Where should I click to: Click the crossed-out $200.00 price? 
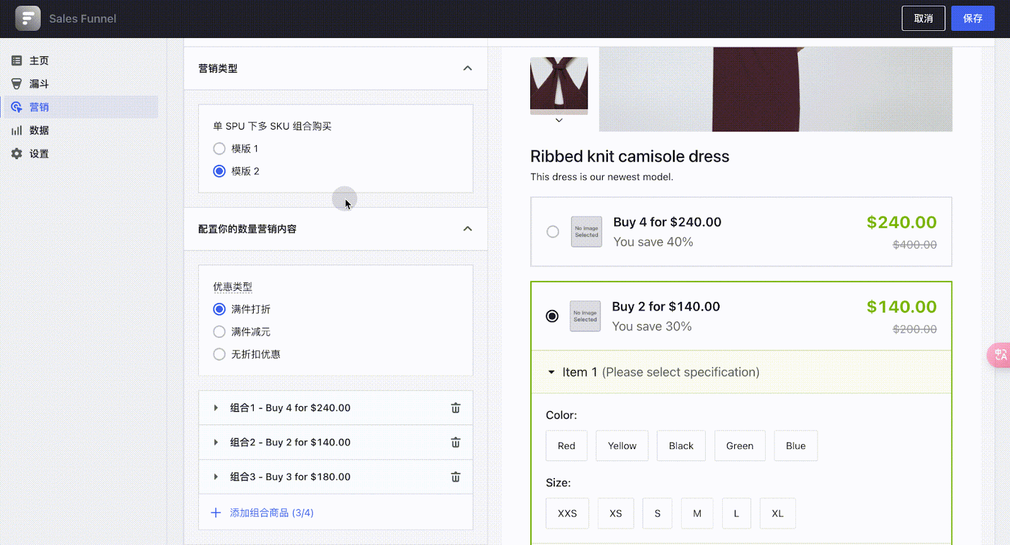(915, 329)
